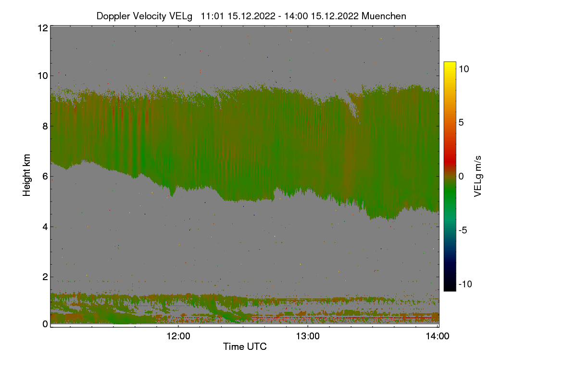
Task: Click the 2 km height tick label
Action: pos(45,277)
